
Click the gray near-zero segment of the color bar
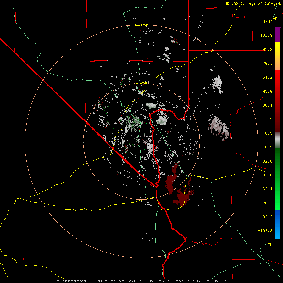tap(278, 140)
